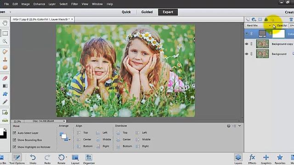Screen dimensions: 294x165
Task: Hide the Background layer
Action: (x=247, y=54)
